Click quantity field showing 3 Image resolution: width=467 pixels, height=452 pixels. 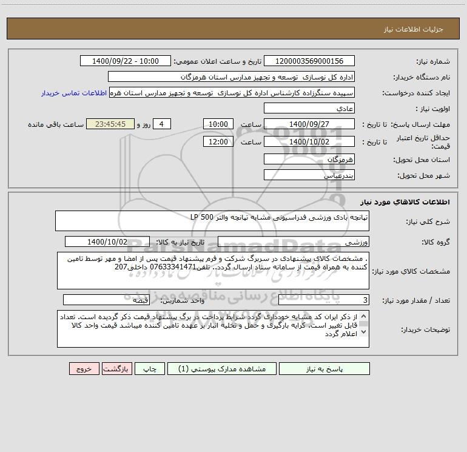(324, 300)
